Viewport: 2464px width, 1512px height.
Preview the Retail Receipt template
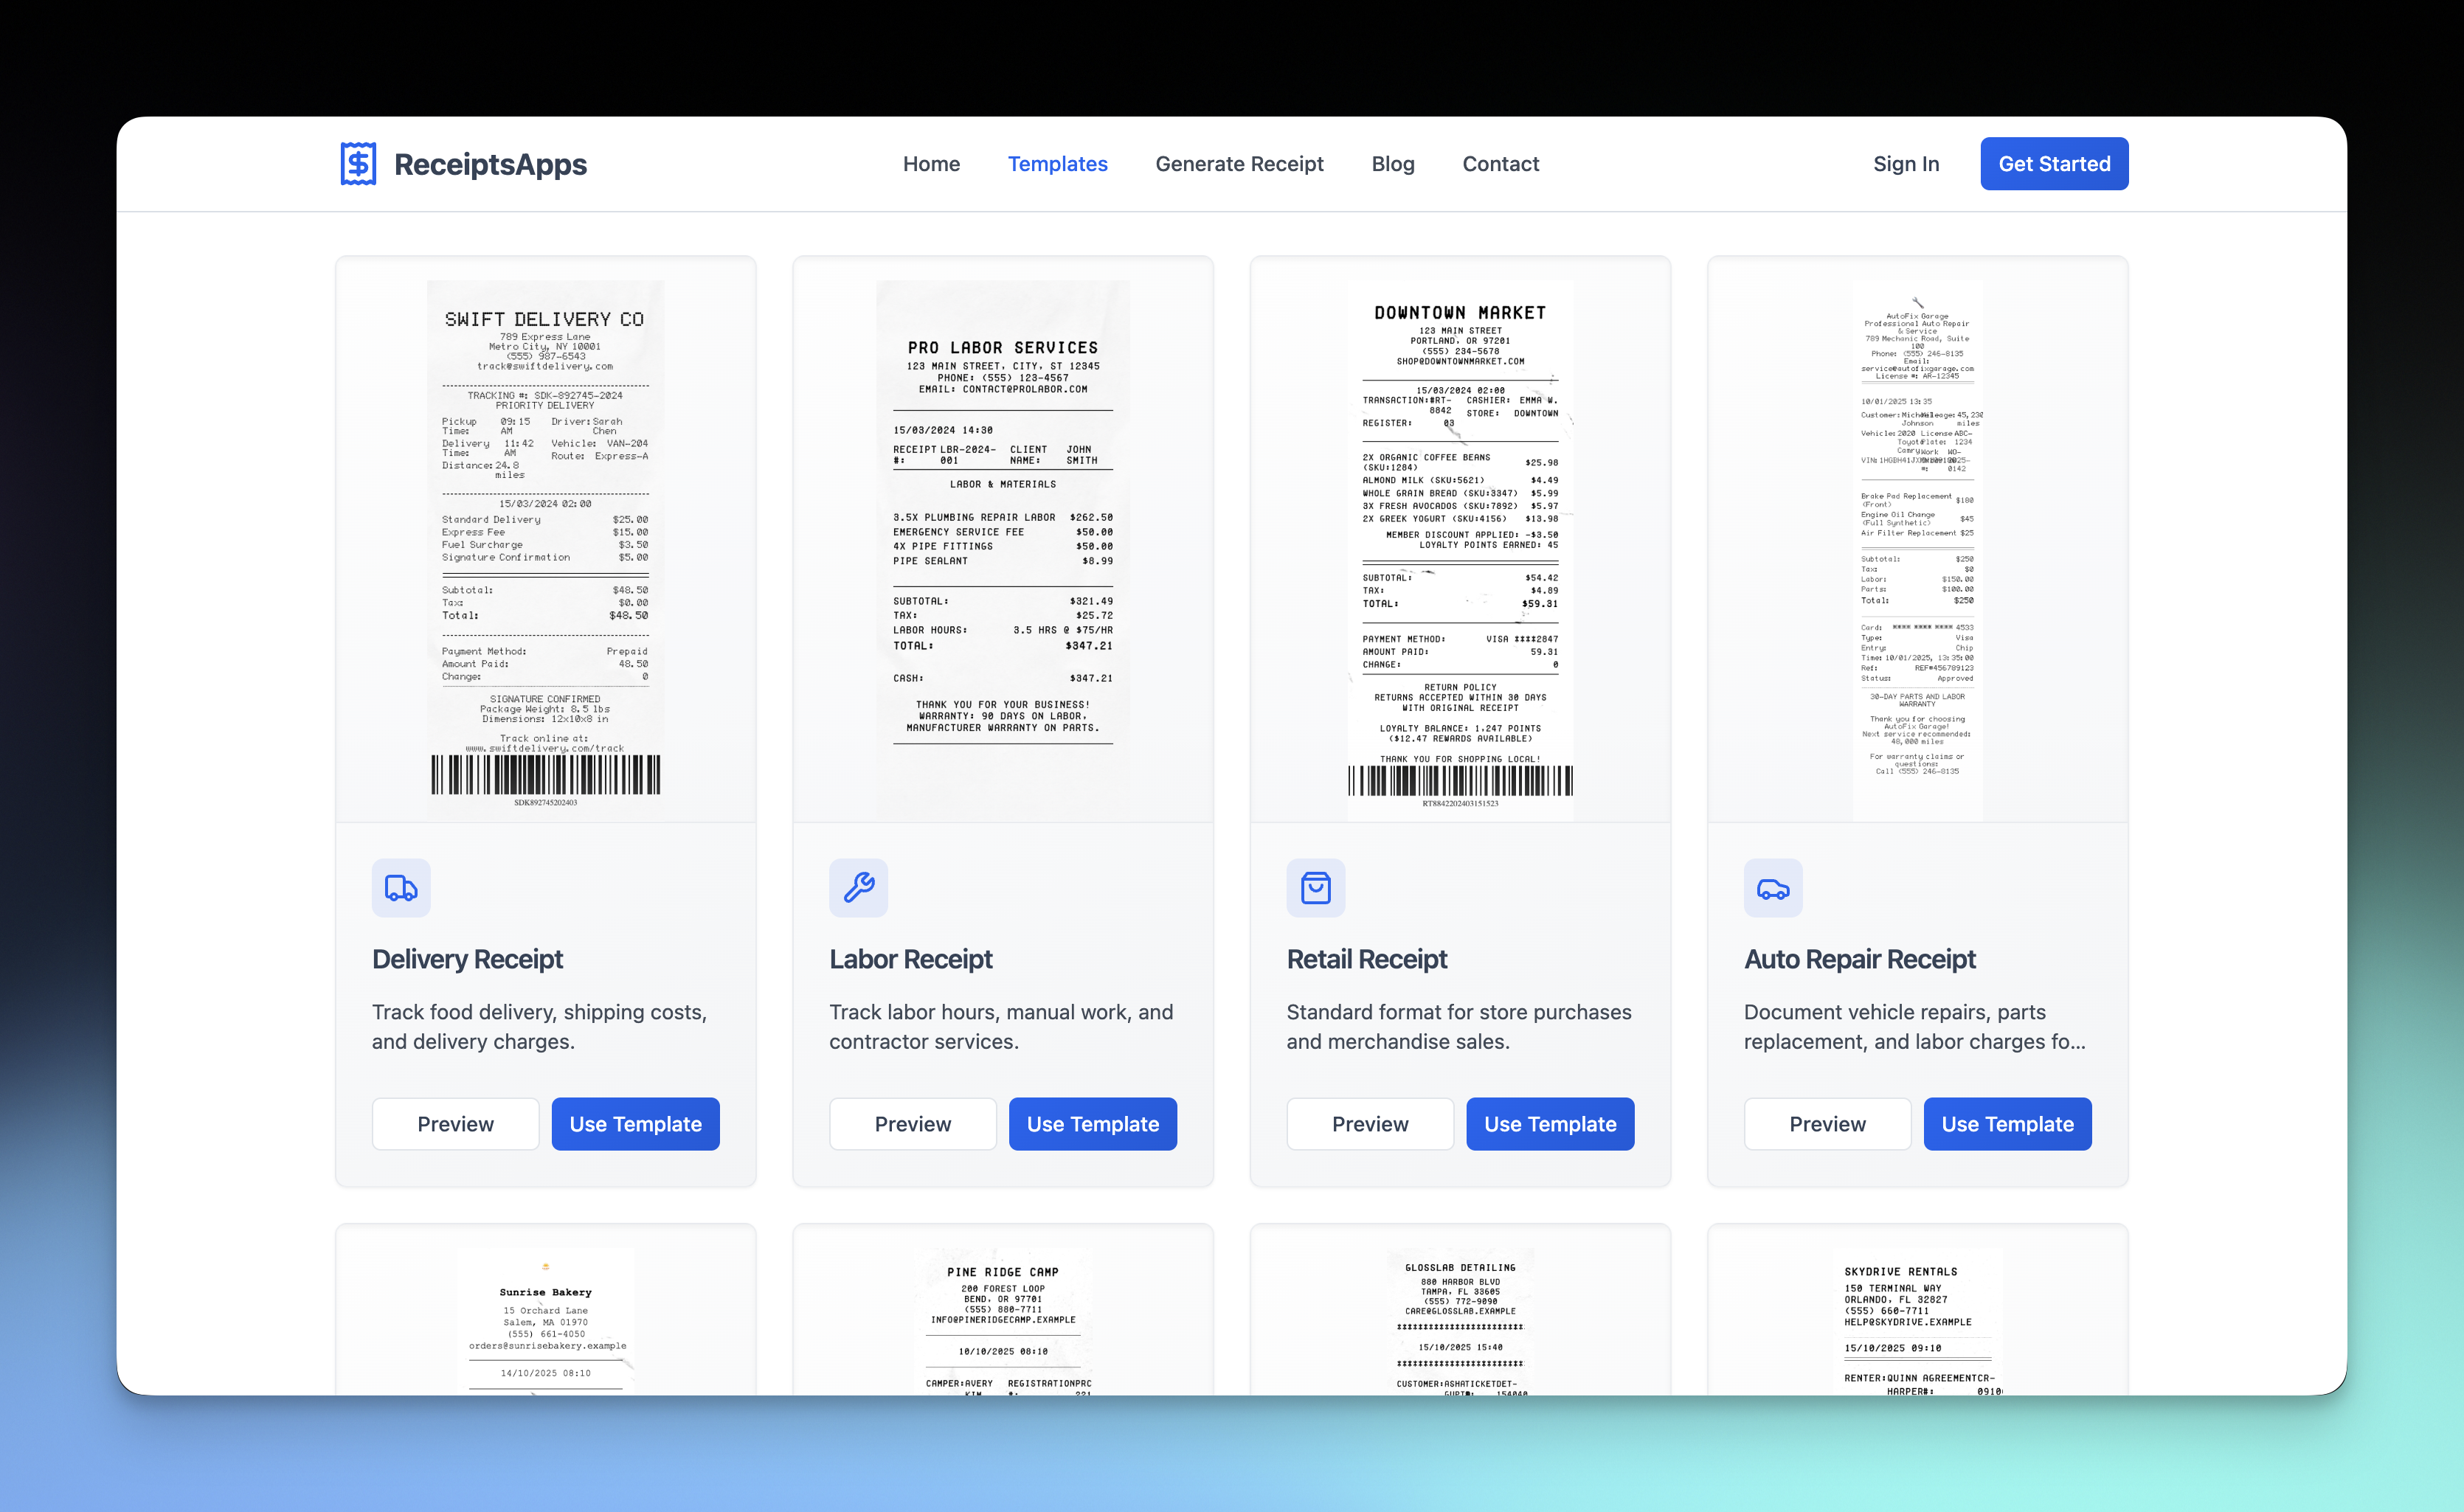1369,1124
